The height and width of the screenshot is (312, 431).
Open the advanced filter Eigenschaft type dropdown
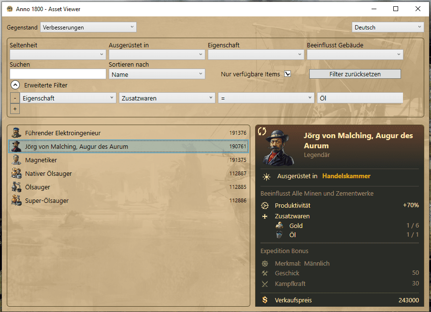click(x=68, y=98)
